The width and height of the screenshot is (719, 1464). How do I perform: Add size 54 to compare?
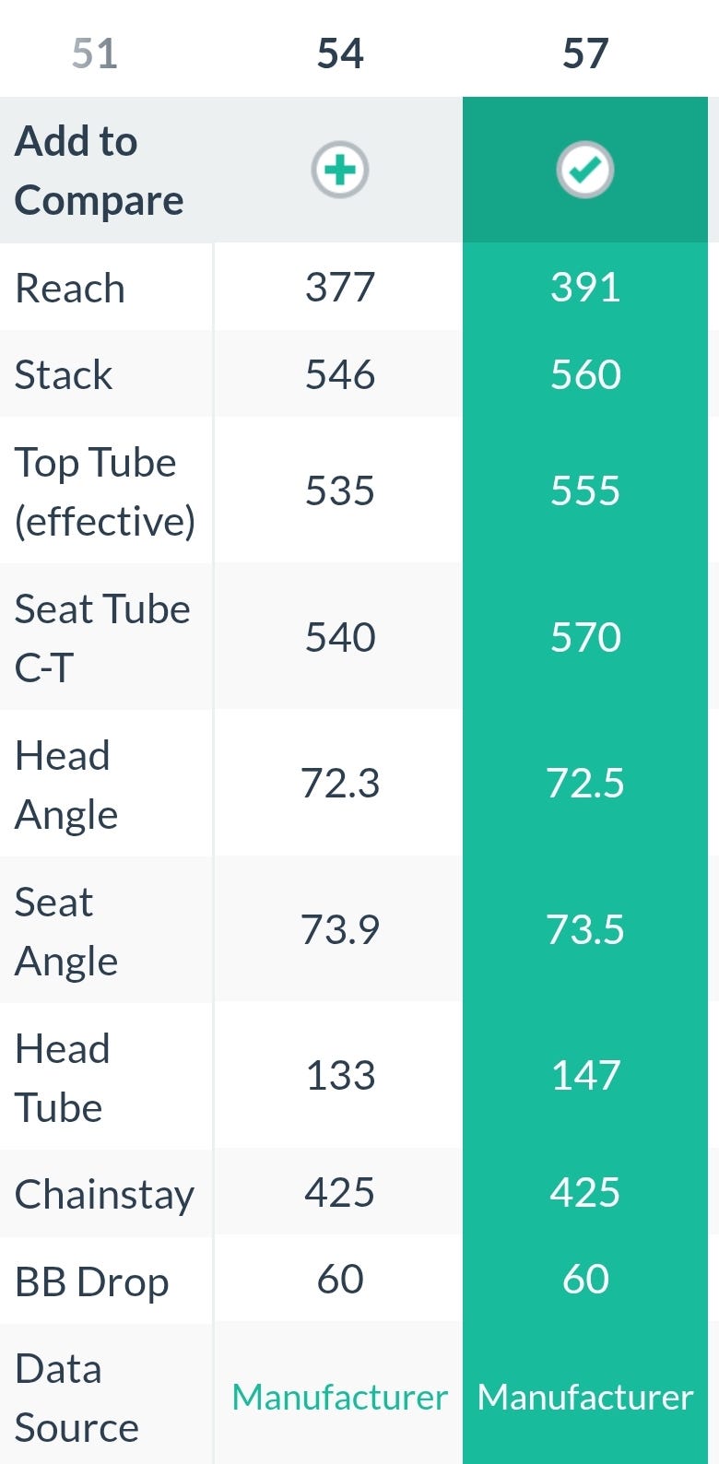339,171
